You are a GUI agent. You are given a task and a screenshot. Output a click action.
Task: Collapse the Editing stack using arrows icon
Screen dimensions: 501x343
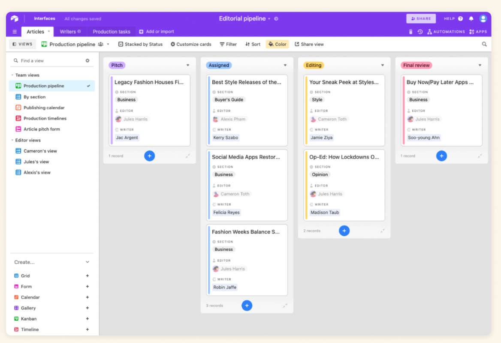(383, 231)
